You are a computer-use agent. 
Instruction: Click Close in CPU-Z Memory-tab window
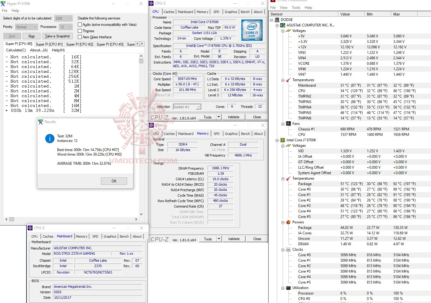point(257,239)
